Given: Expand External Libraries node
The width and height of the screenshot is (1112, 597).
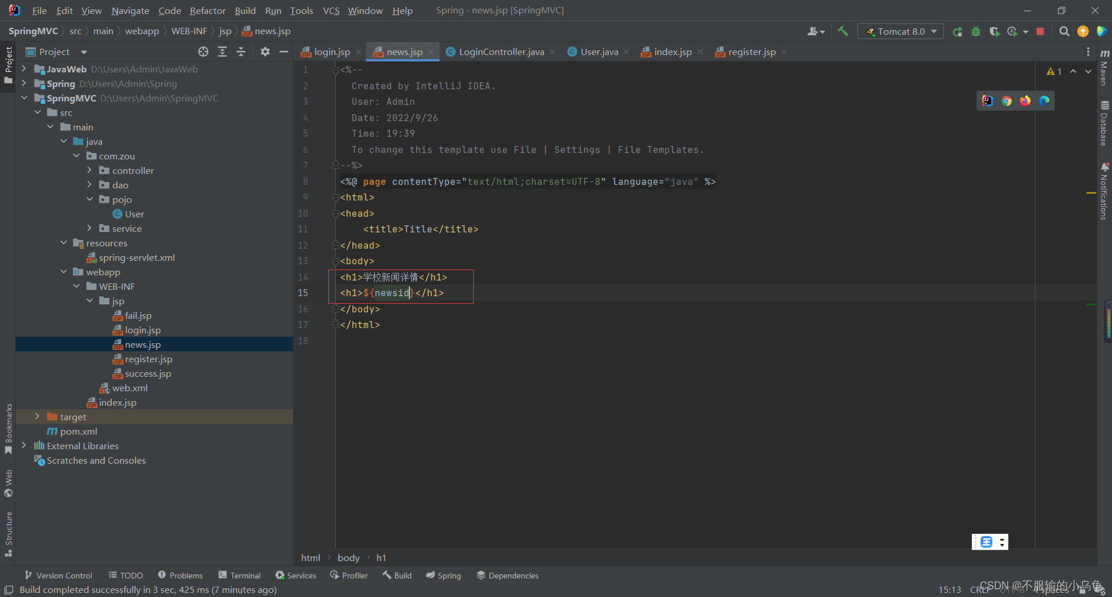Looking at the screenshot, I should [x=24, y=446].
